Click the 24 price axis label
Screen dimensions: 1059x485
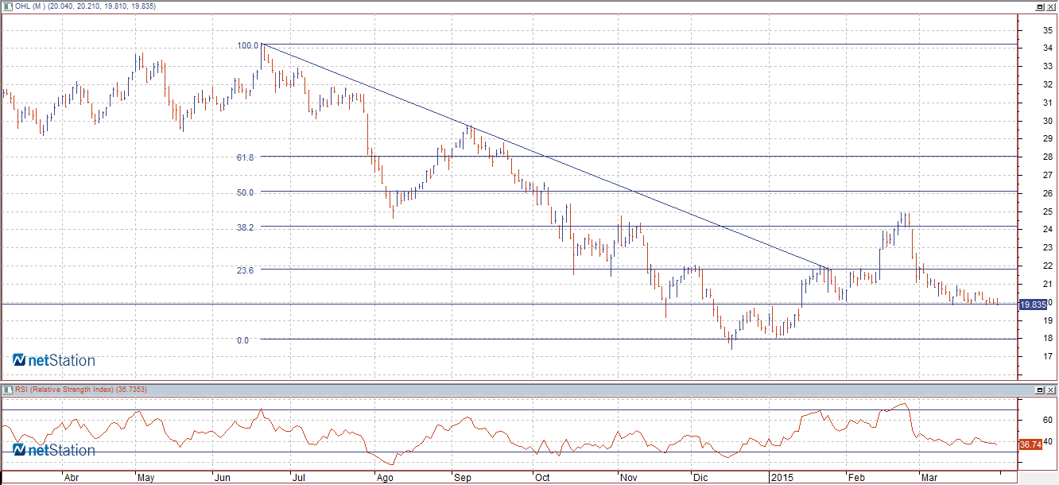(1048, 229)
